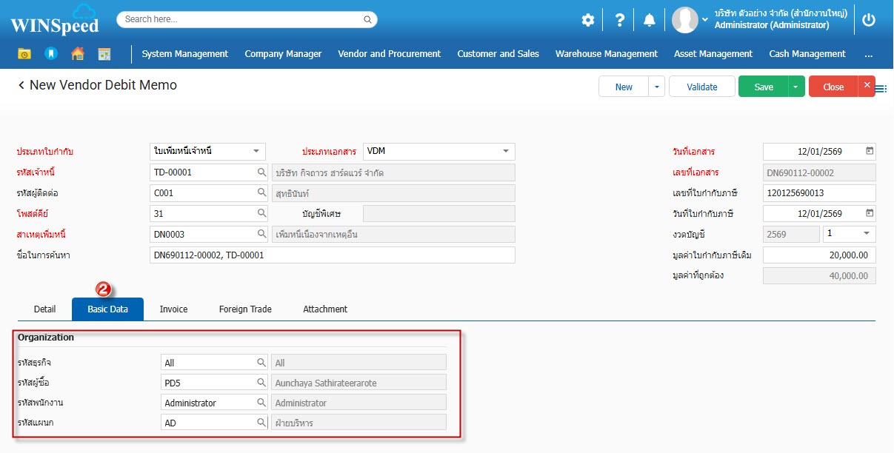The image size is (894, 453).
Task: Open the Save button dropdown arrow
Action: click(x=795, y=87)
